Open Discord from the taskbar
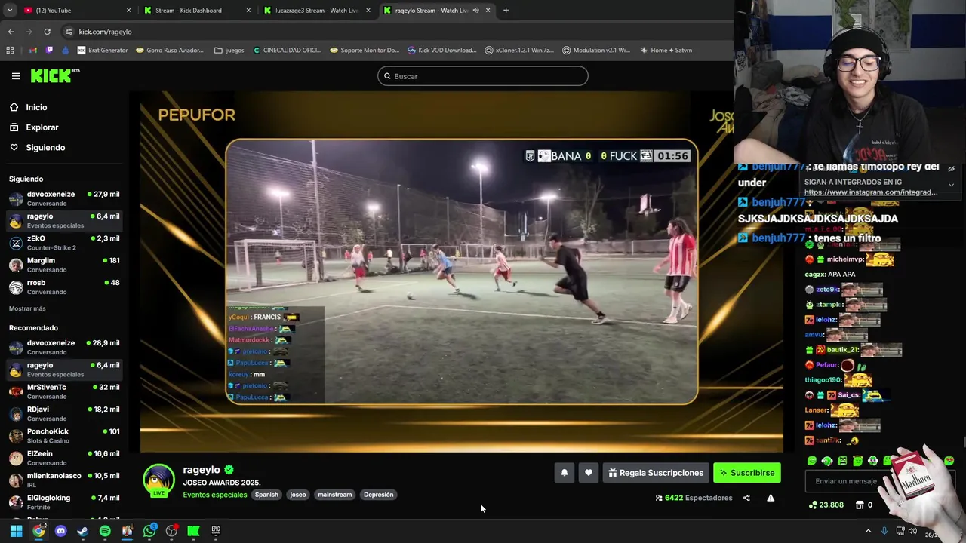The image size is (966, 543). pos(61,531)
